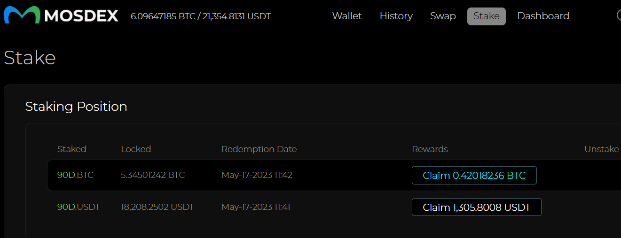
Task: Go to the History tab
Action: click(396, 16)
